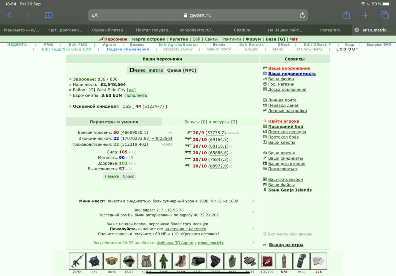Select the handheld device item 9/11
Screen dimensions: 396x276
click(x=301, y=261)
